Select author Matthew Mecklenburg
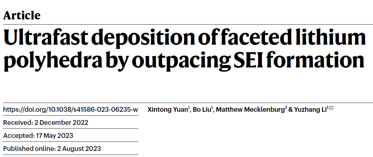Viewport: 373px width, 157px height. point(250,110)
